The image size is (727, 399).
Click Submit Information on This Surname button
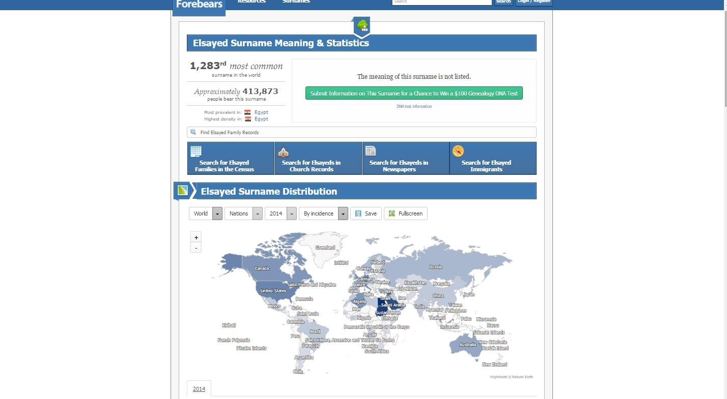(414, 94)
